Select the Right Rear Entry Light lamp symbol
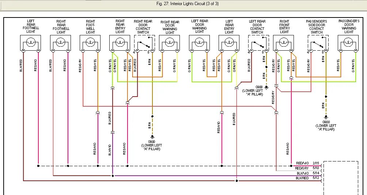This screenshot has width=367, height=195. coord(120,43)
